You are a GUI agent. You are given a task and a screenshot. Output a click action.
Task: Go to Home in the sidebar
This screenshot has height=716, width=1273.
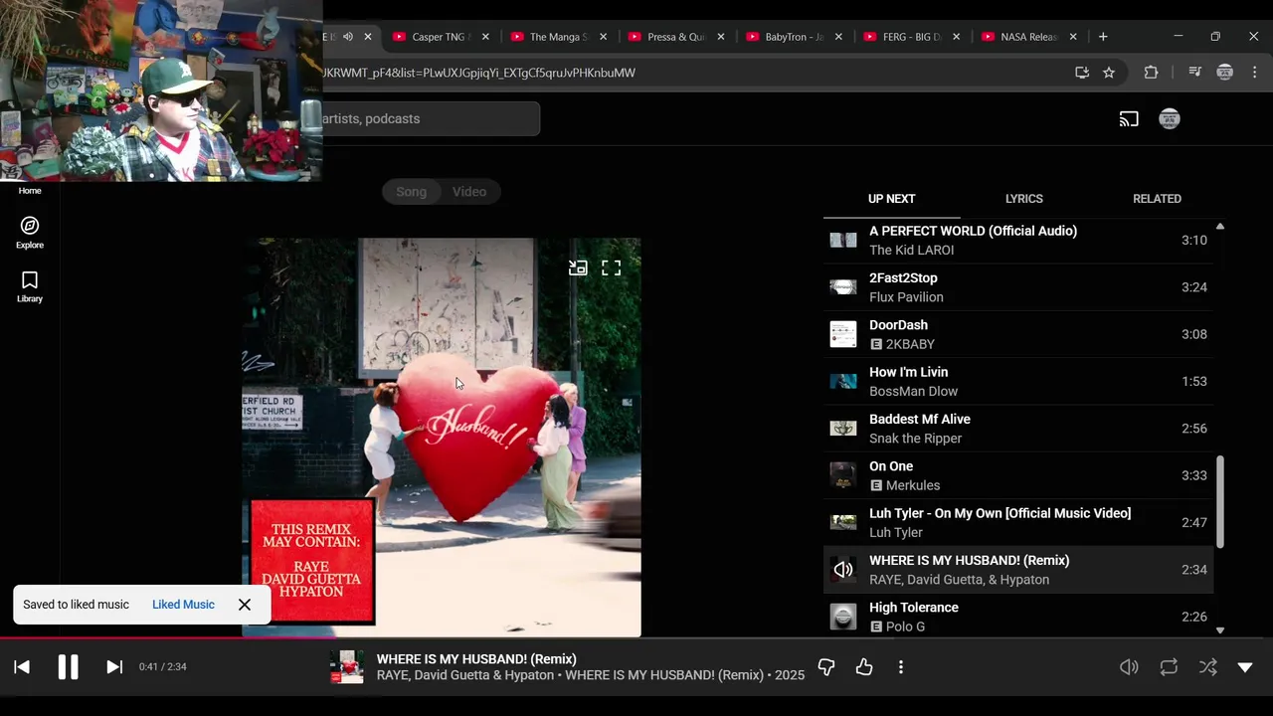click(30, 190)
